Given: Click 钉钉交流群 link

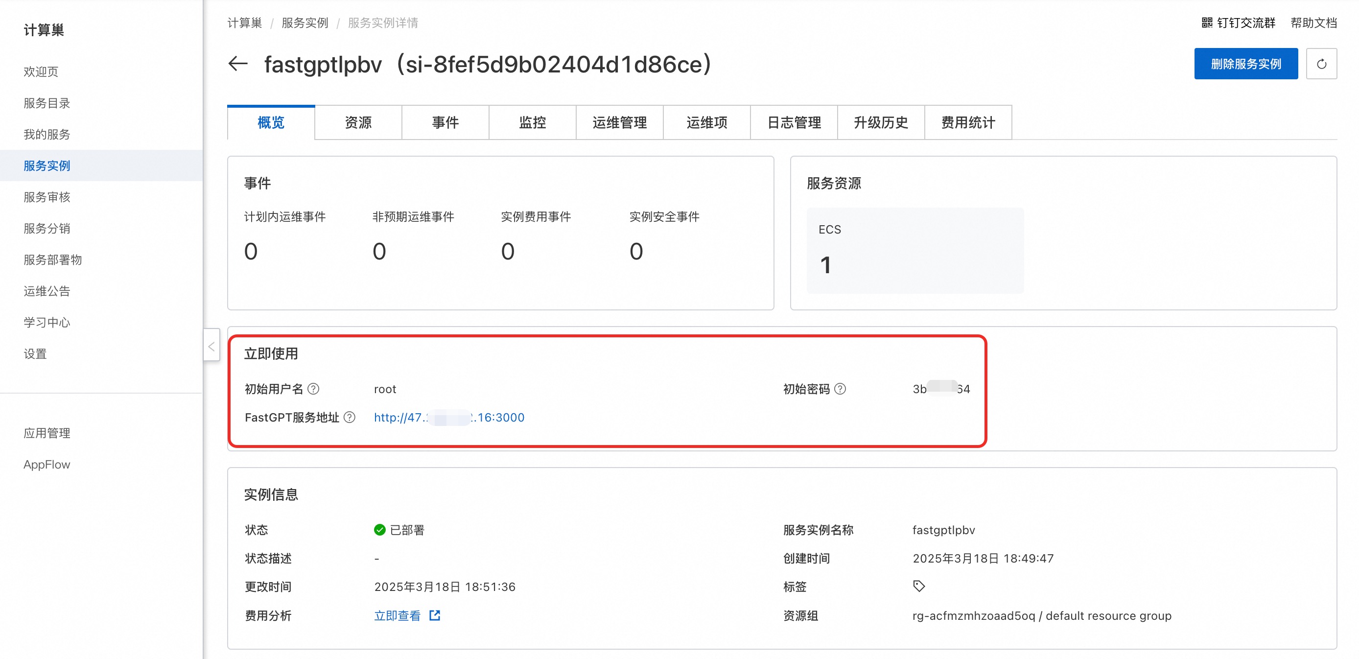Looking at the screenshot, I should pyautogui.click(x=1245, y=23).
